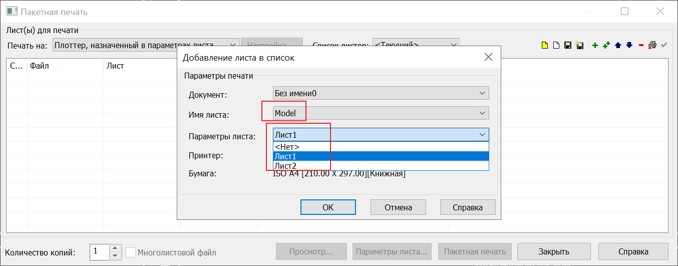Click the white blank page icon
The width and height of the screenshot is (678, 266).
556,46
